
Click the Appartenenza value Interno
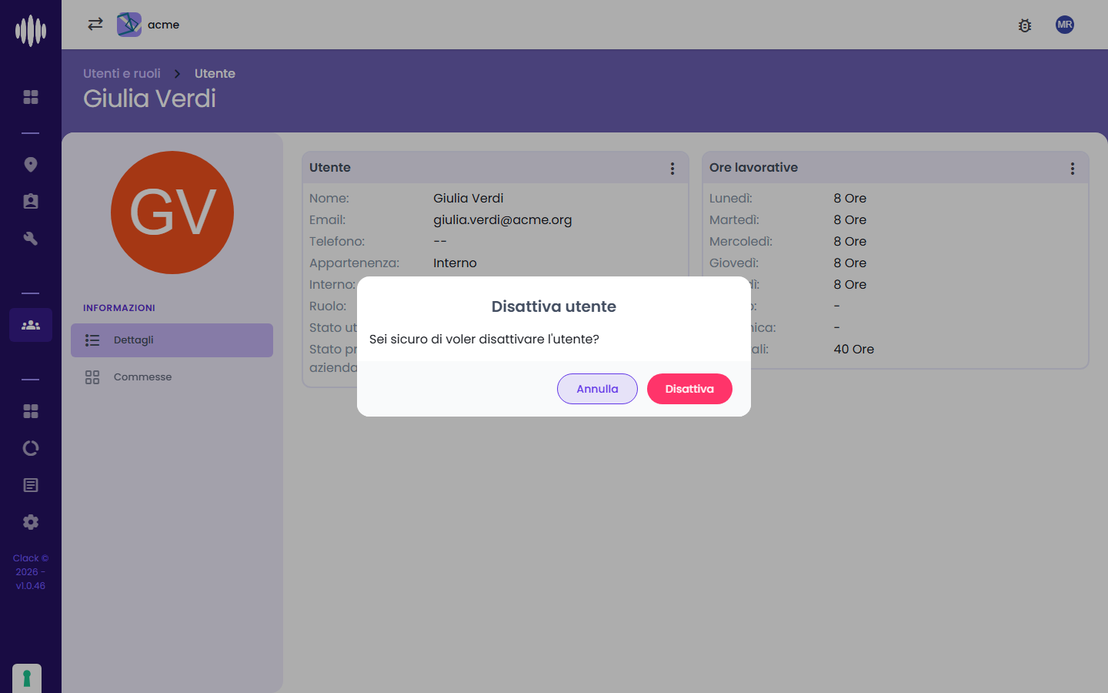click(x=455, y=263)
